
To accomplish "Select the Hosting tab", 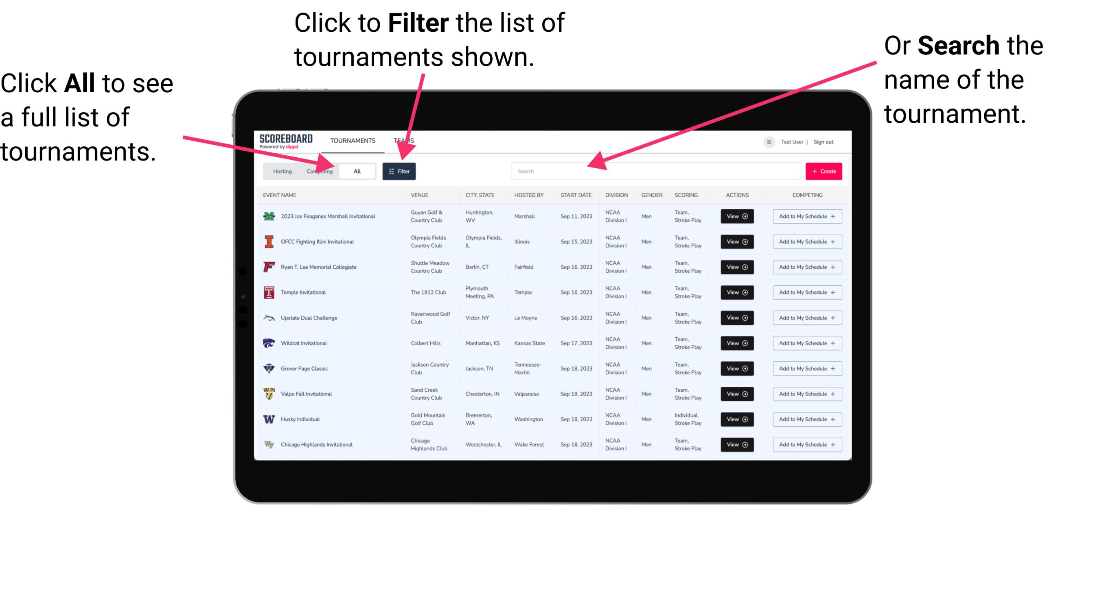I will [x=280, y=171].
